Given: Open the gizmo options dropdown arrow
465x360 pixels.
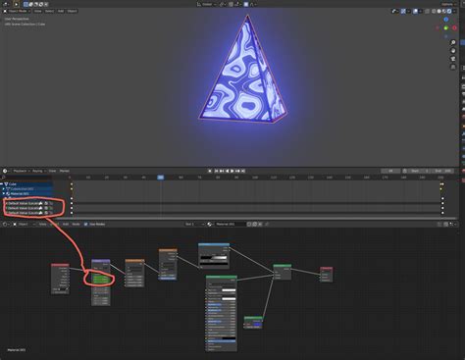Looking at the screenshot, I should point(409,11).
